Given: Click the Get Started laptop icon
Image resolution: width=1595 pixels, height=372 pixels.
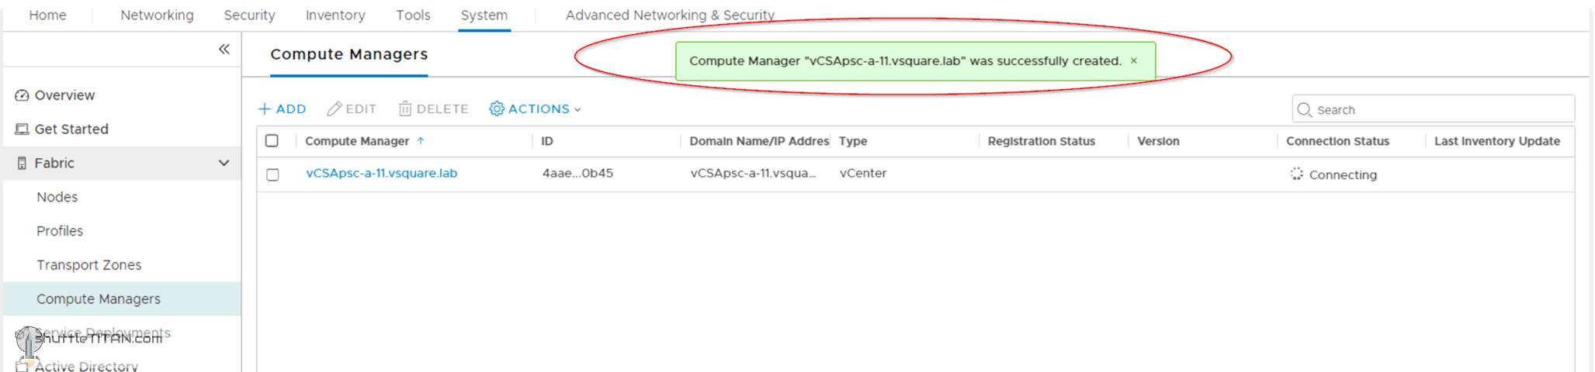Looking at the screenshot, I should click(x=22, y=129).
